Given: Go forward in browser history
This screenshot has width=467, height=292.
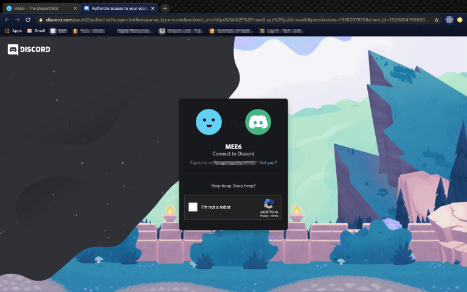Looking at the screenshot, I should [x=18, y=19].
